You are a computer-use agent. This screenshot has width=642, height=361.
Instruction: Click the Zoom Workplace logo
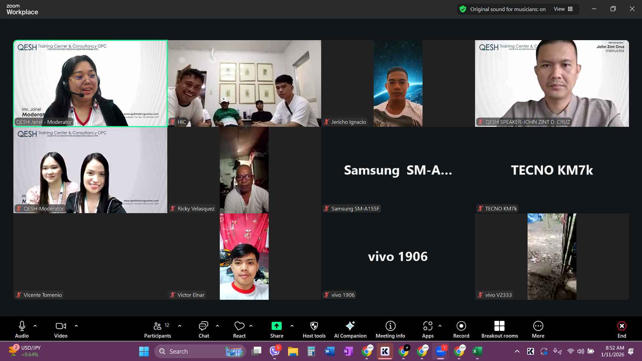(x=22, y=10)
